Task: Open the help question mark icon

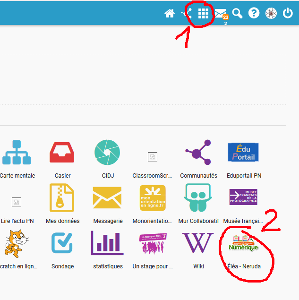Action: (x=254, y=13)
